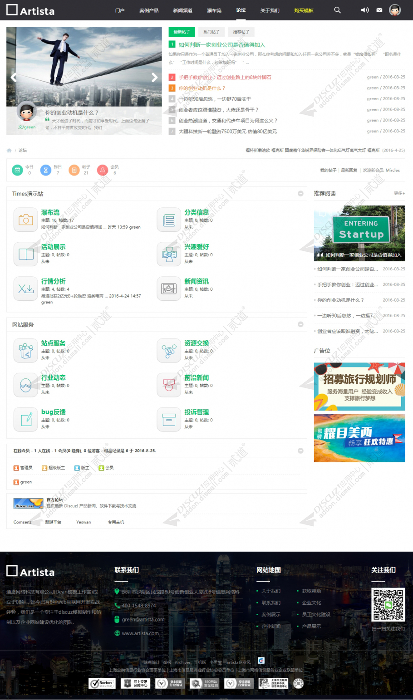Open the 门户 menu item
This screenshot has height=700, width=413.
(x=120, y=10)
